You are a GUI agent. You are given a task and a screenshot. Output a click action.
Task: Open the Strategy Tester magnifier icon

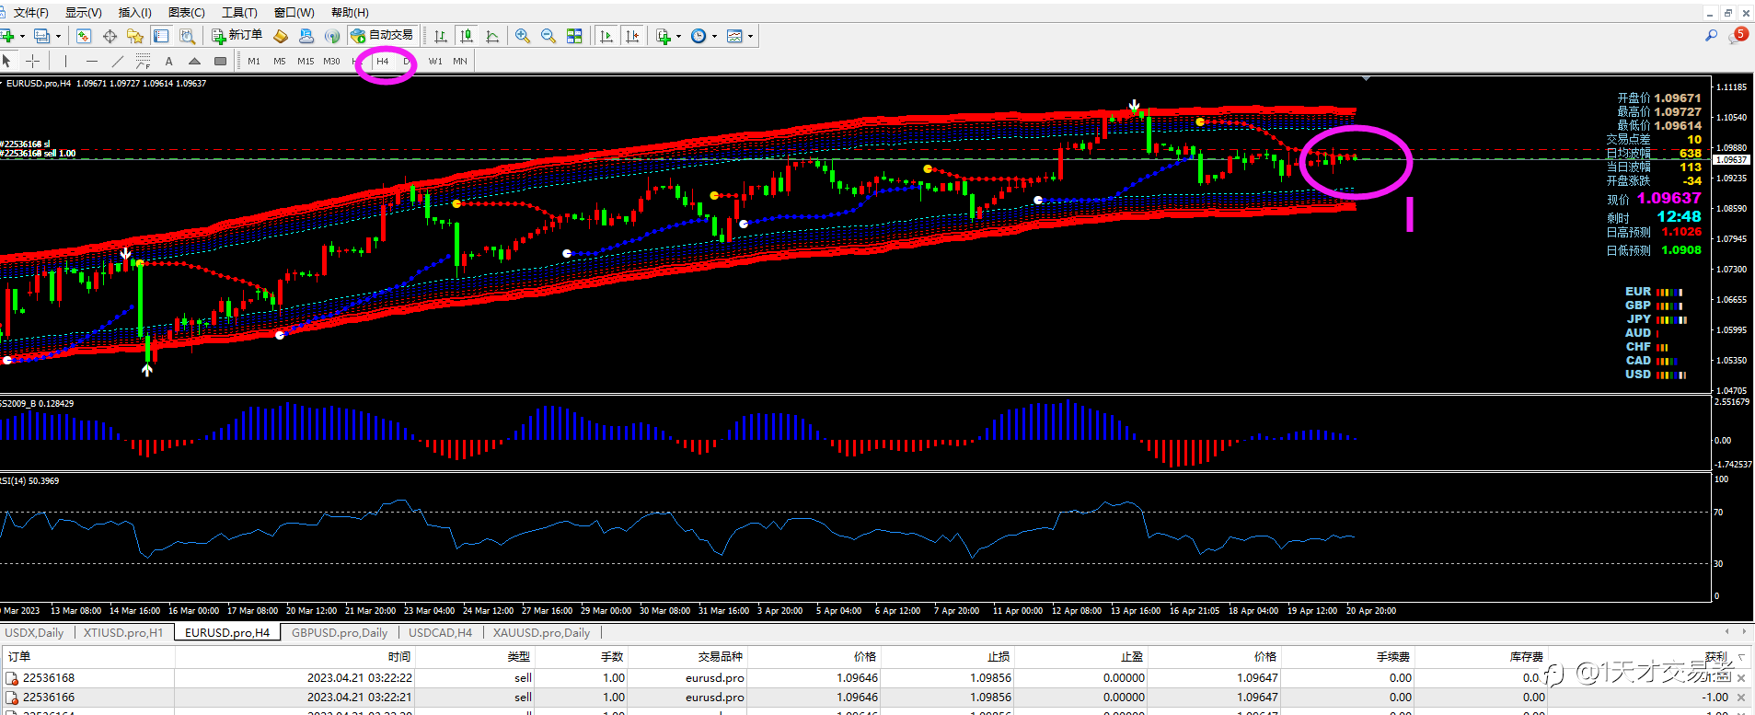click(x=187, y=36)
